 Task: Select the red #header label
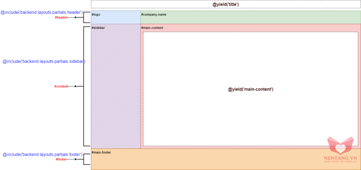[x=61, y=17]
